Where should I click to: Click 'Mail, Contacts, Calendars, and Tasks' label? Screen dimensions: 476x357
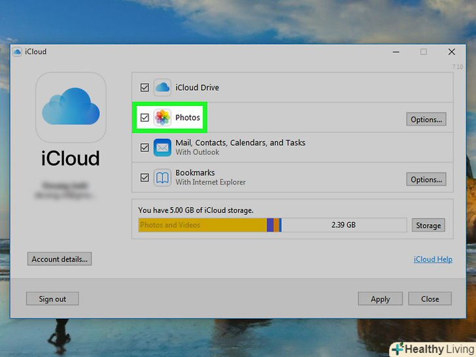[241, 143]
